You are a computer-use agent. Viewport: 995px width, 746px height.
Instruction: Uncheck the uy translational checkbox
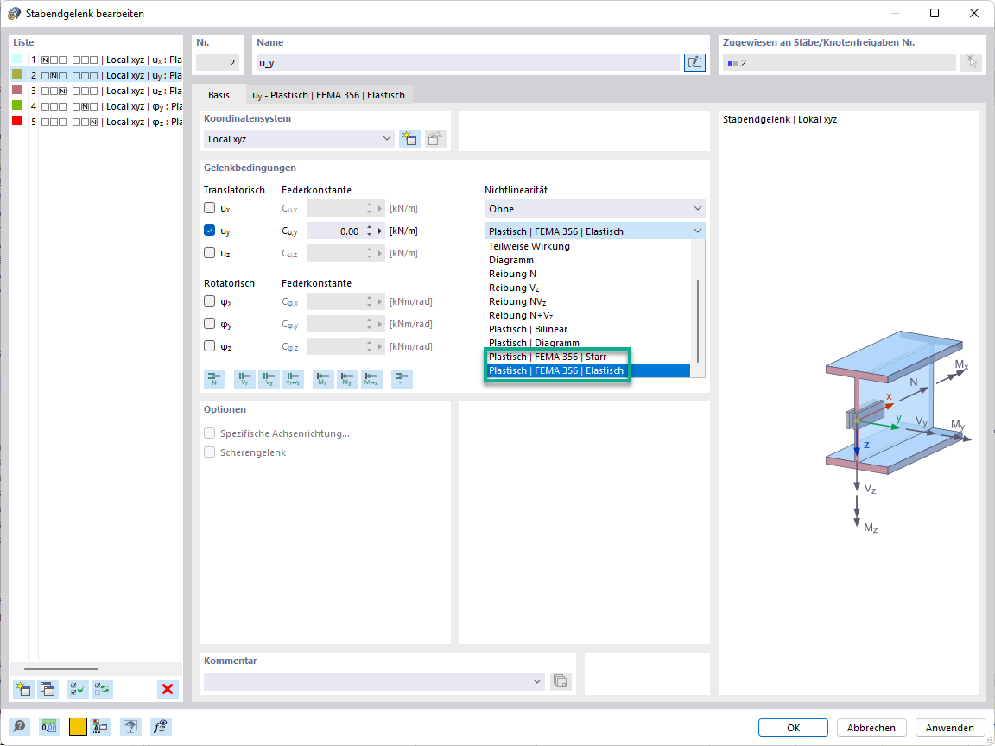[209, 231]
